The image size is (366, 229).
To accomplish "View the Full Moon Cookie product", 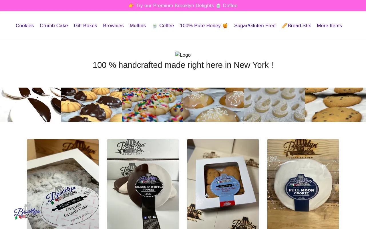I will click(x=303, y=184).
